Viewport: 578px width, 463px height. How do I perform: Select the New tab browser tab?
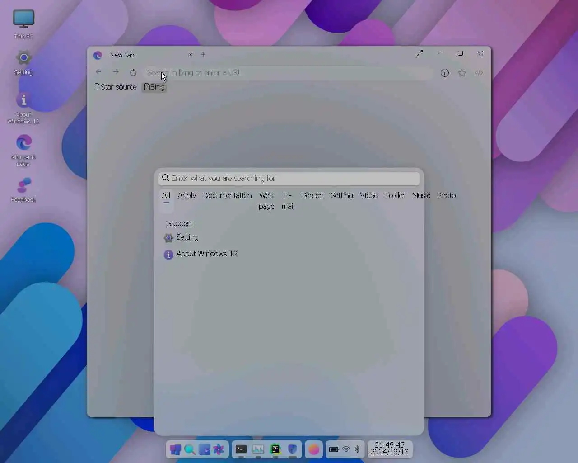143,55
